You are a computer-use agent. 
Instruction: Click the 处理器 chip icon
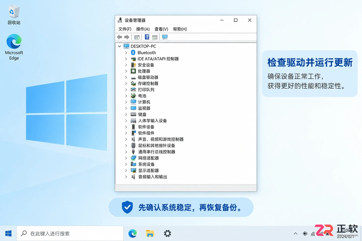pyautogui.click(x=133, y=71)
